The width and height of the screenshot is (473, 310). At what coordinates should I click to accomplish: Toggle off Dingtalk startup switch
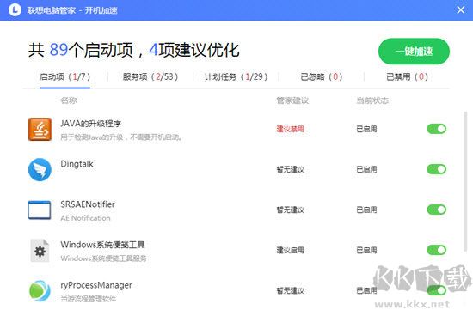[x=437, y=169]
